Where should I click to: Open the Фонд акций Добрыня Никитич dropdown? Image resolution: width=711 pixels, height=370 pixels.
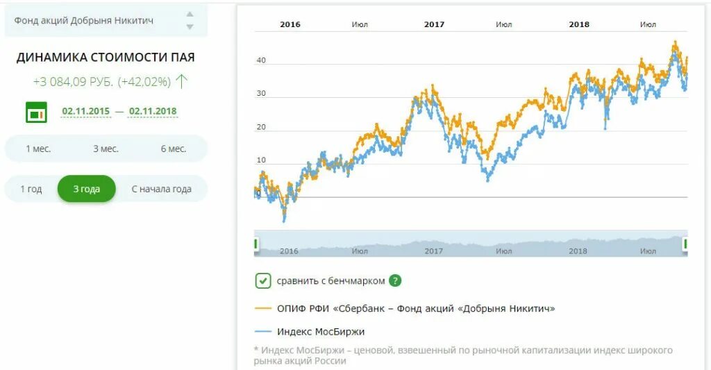[106, 21]
